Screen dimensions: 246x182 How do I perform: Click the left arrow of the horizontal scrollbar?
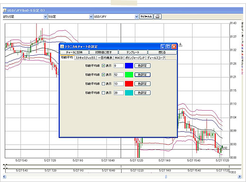[x=4, y=177]
